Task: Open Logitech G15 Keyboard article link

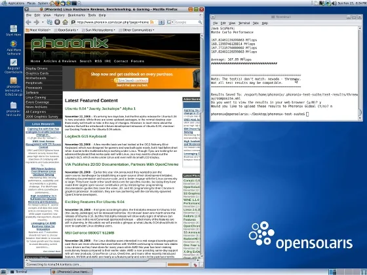Action: (x=86, y=136)
